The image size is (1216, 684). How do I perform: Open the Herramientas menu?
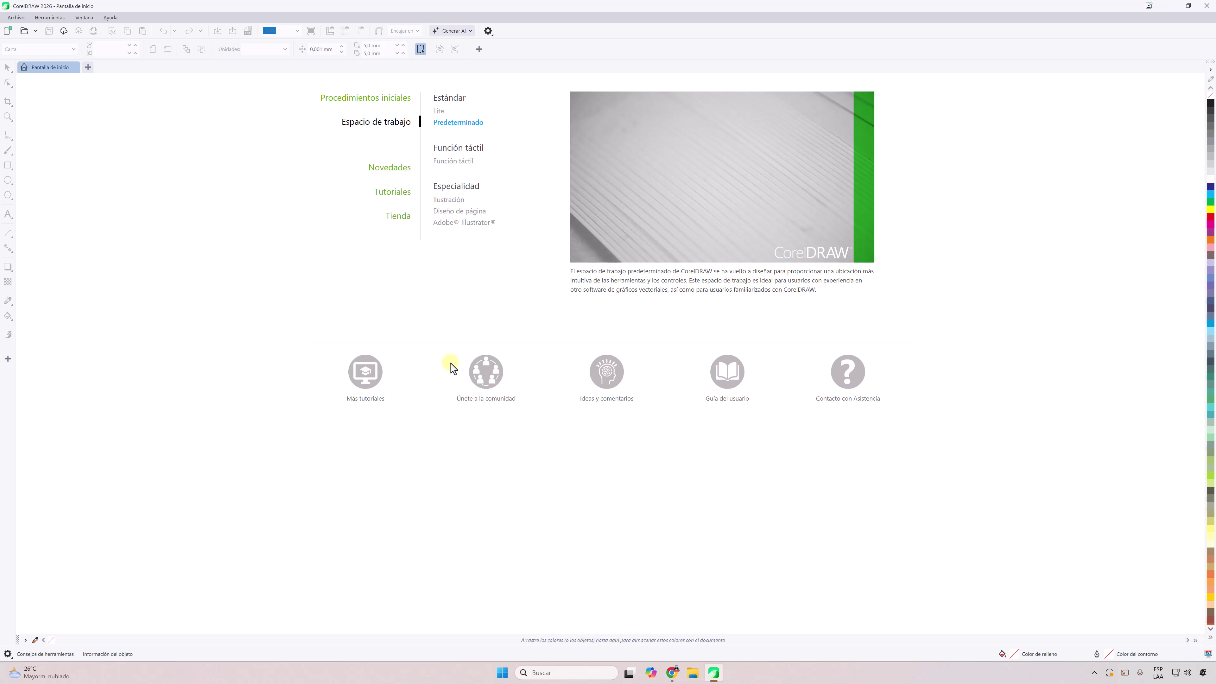point(49,17)
